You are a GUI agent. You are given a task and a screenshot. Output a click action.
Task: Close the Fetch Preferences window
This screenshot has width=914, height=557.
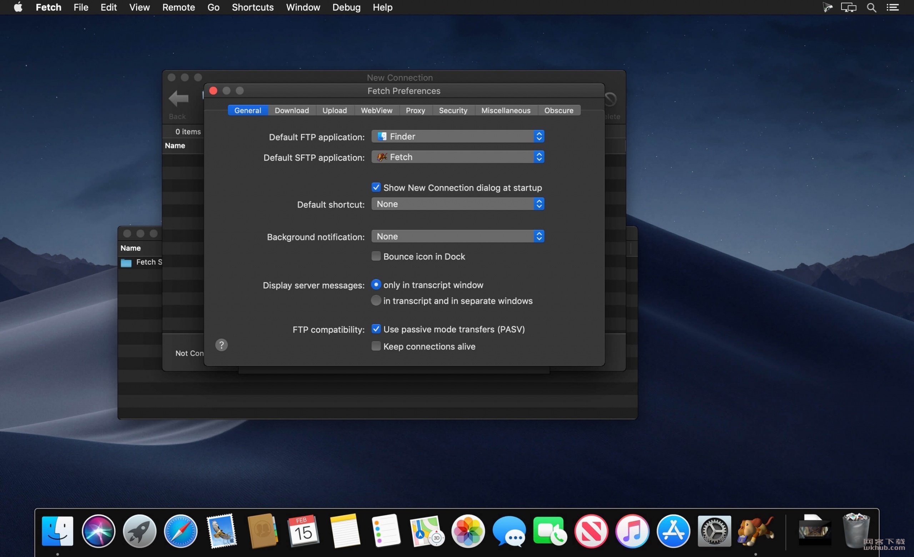pos(213,91)
